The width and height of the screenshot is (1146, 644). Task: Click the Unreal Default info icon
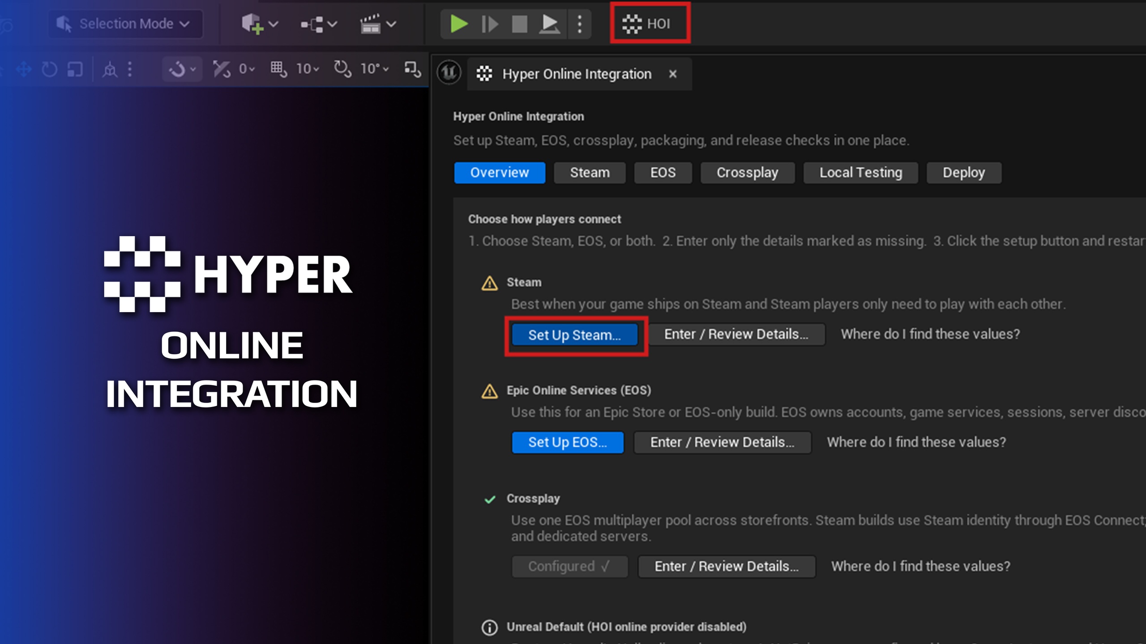coord(489,627)
